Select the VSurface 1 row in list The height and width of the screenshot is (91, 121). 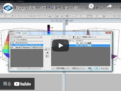27,48
